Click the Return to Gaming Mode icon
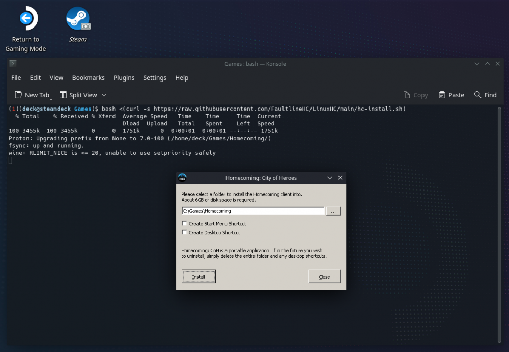The image size is (509, 352). pos(25,19)
